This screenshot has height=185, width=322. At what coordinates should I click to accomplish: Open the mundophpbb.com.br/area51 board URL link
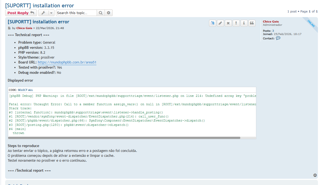pyautogui.click(x=67, y=62)
